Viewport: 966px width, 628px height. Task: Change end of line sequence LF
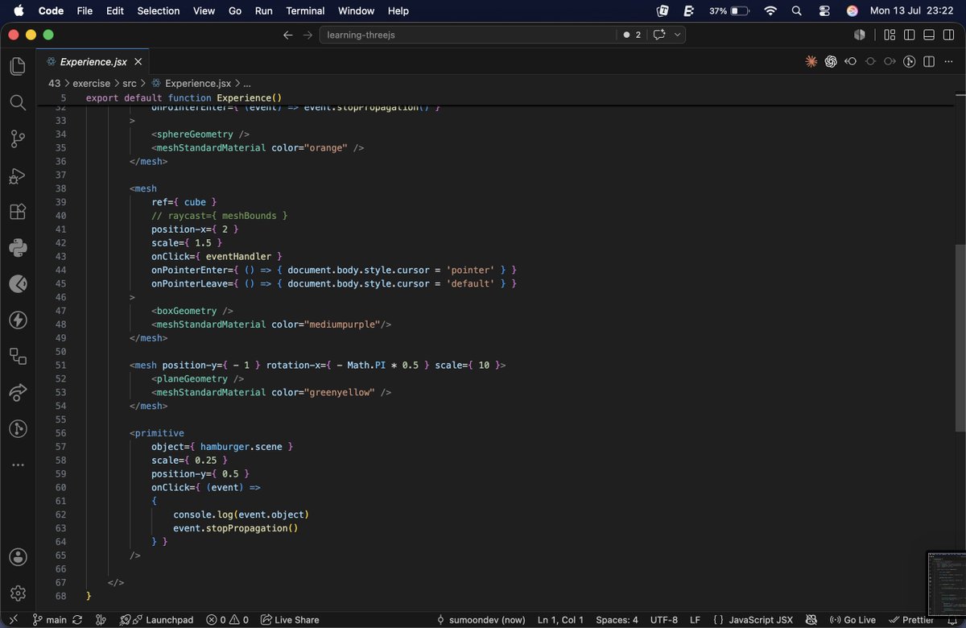(x=695, y=620)
